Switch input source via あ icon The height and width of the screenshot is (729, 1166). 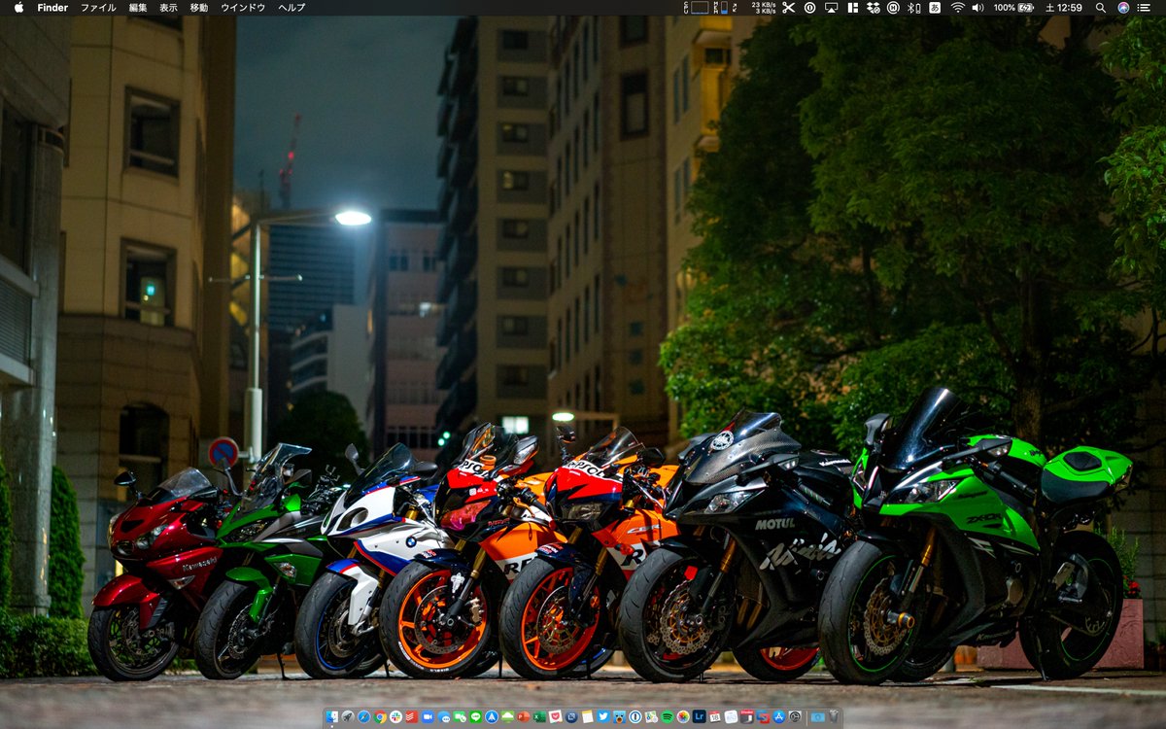[935, 7]
